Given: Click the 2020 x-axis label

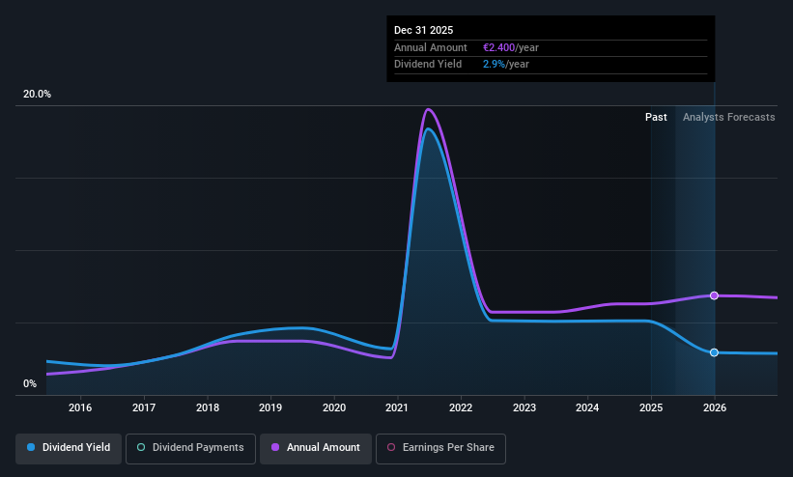Looking at the screenshot, I should (334, 407).
